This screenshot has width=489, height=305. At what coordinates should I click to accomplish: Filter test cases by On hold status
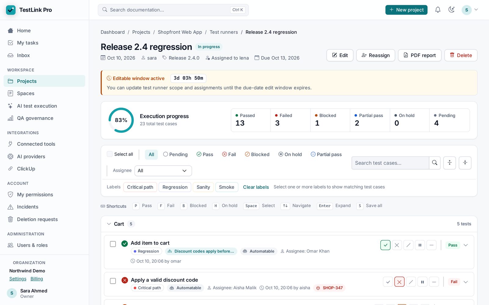(290, 154)
